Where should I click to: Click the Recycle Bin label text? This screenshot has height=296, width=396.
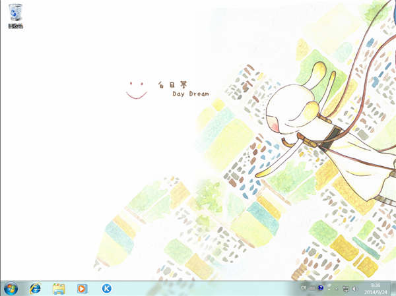click(x=14, y=27)
